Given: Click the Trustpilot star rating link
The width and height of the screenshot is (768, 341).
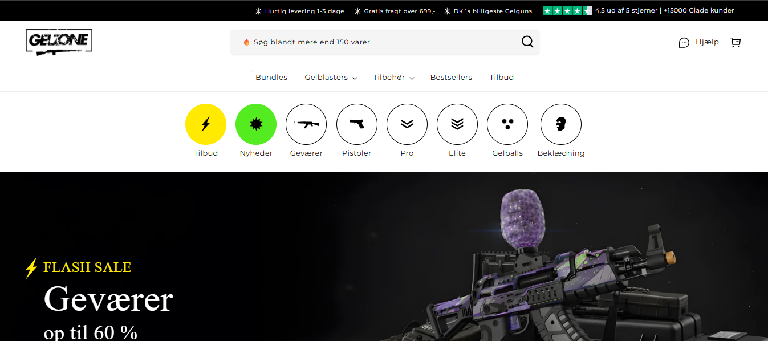Looking at the screenshot, I should [x=567, y=11].
